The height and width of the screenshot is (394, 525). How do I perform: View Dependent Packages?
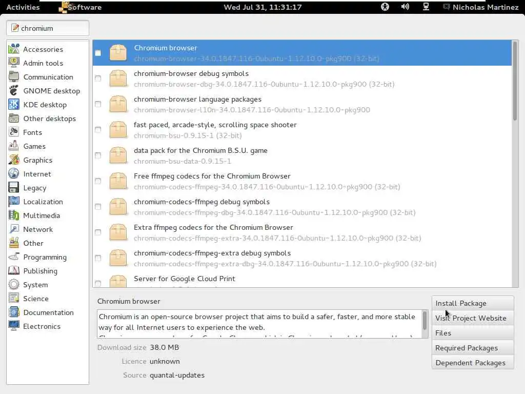click(x=472, y=363)
